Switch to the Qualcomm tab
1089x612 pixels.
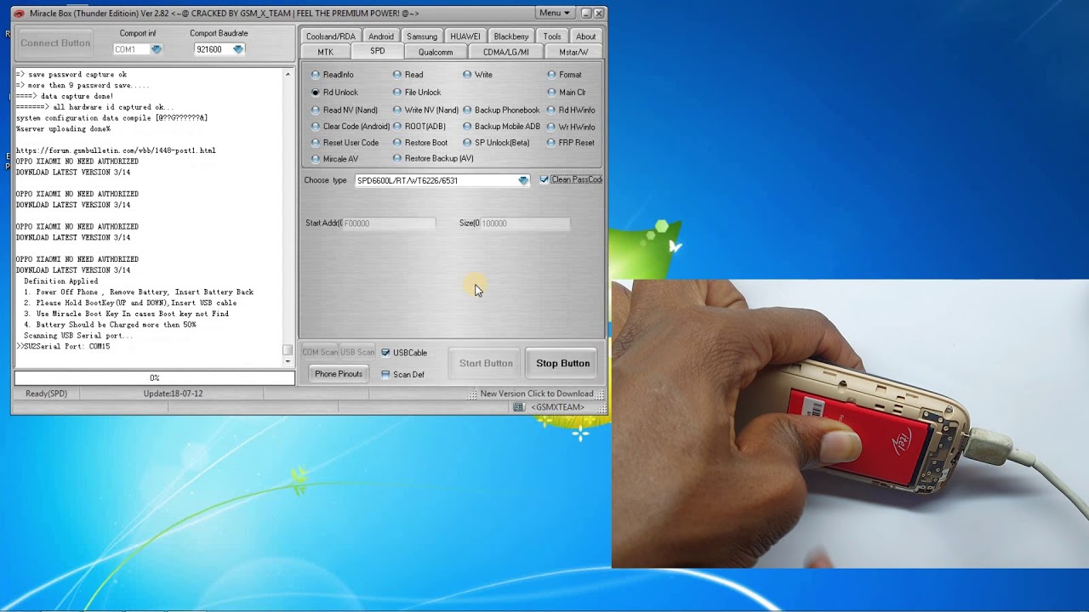(x=436, y=52)
